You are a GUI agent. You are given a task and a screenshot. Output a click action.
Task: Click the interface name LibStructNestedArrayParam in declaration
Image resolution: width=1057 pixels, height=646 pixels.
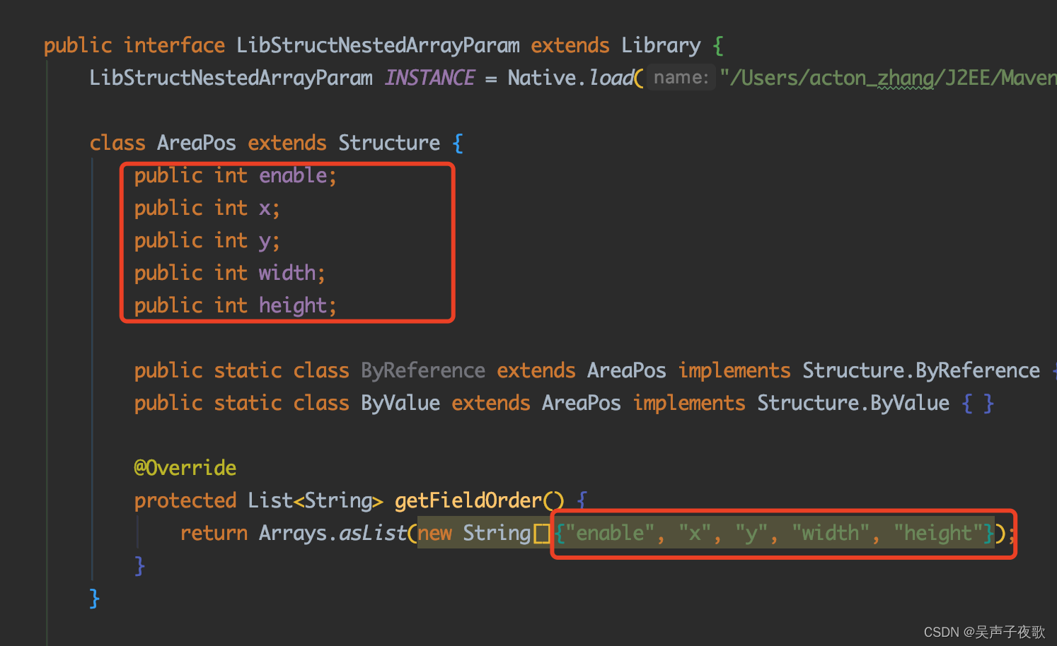[x=378, y=45]
